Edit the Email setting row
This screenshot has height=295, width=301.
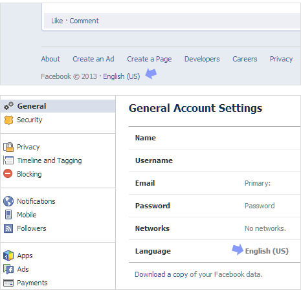click(x=214, y=183)
